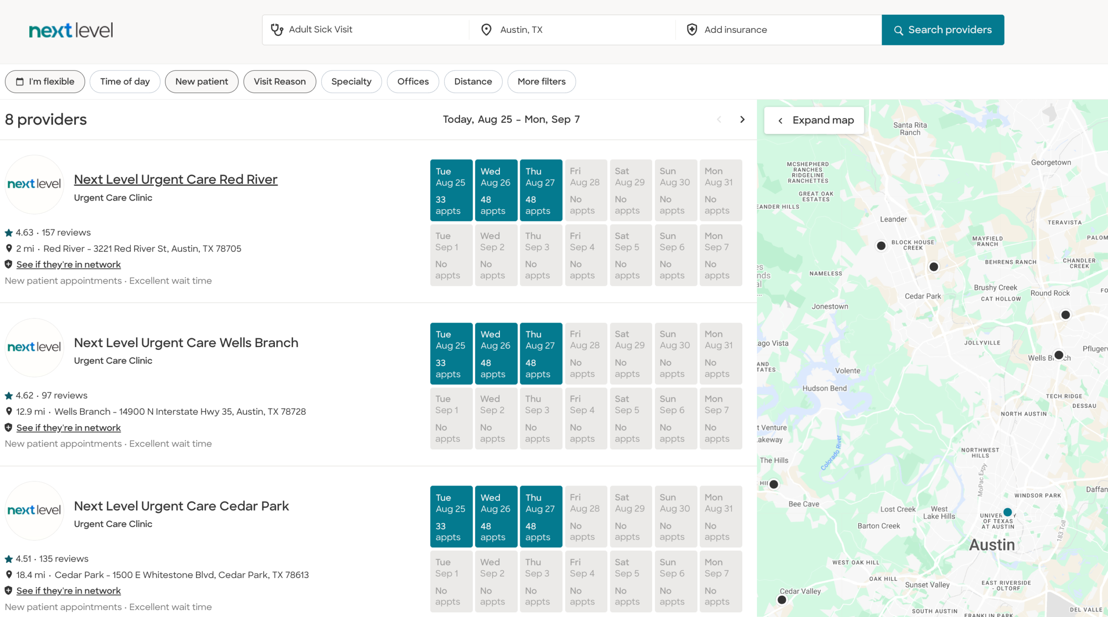The height and width of the screenshot is (617, 1108).
Task: Pick Wed Aug 26 slot for Cedar Park
Action: pos(496,516)
